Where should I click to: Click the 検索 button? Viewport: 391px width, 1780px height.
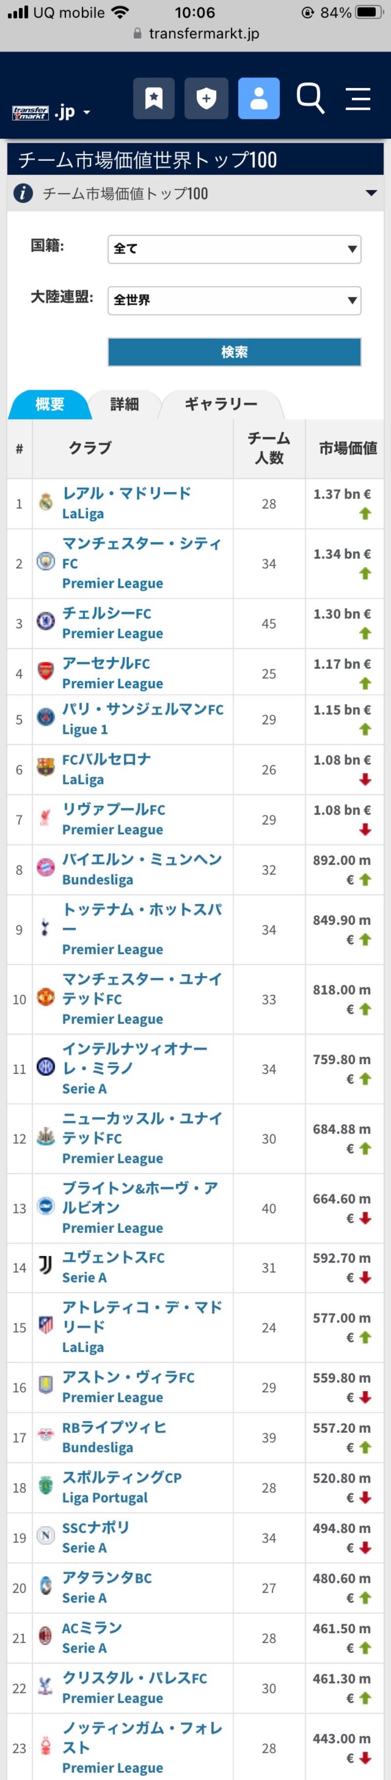pyautogui.click(x=234, y=352)
